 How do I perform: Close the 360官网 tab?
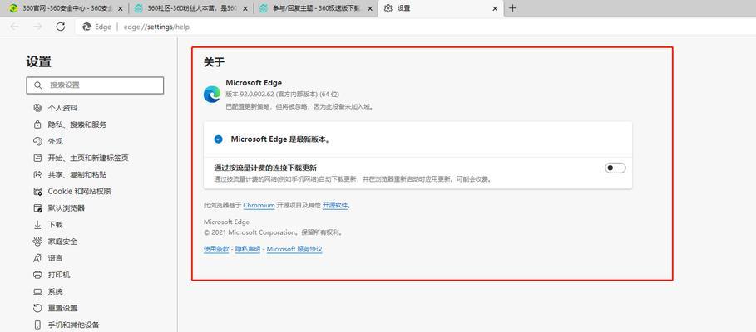click(x=120, y=8)
